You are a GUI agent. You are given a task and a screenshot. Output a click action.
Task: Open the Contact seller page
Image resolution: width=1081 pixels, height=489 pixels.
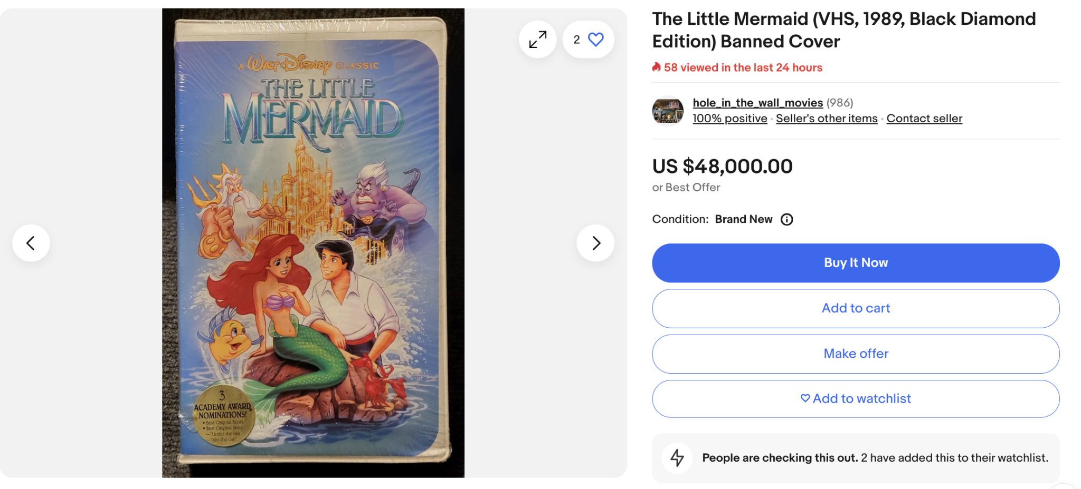(924, 118)
